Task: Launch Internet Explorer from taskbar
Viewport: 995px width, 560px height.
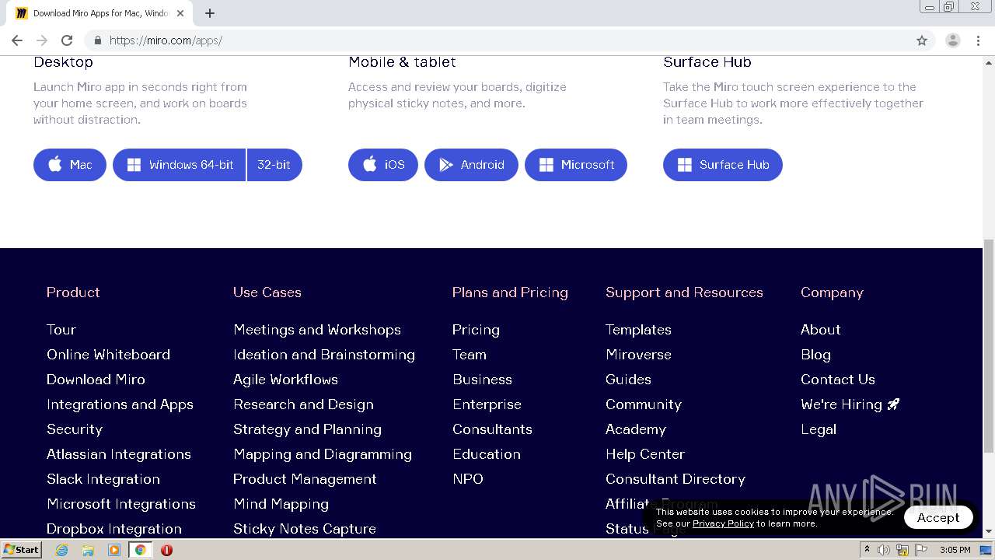Action: (61, 550)
